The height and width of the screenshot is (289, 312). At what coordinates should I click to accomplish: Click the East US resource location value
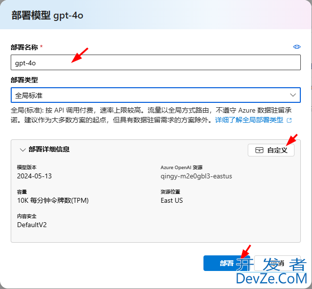[172, 200]
